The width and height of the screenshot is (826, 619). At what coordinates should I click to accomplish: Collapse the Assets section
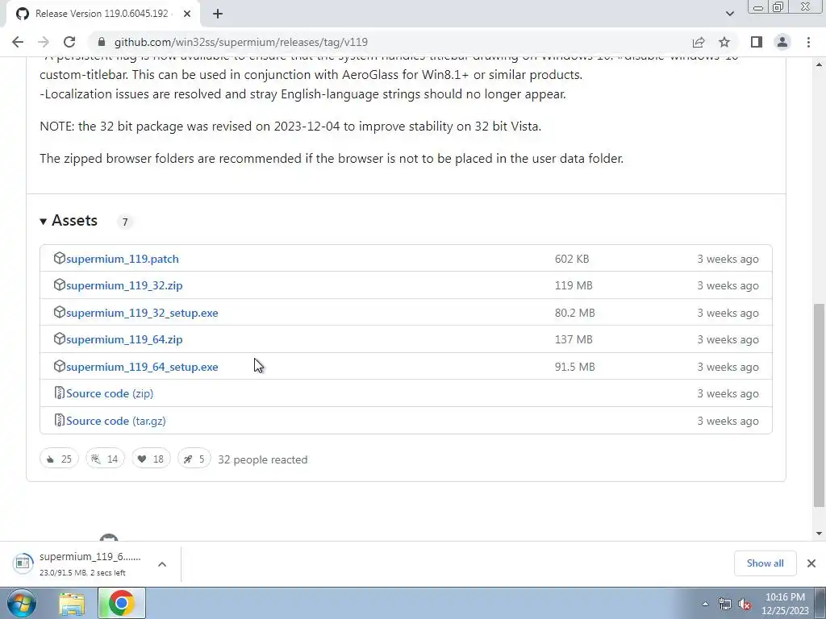[69, 221]
